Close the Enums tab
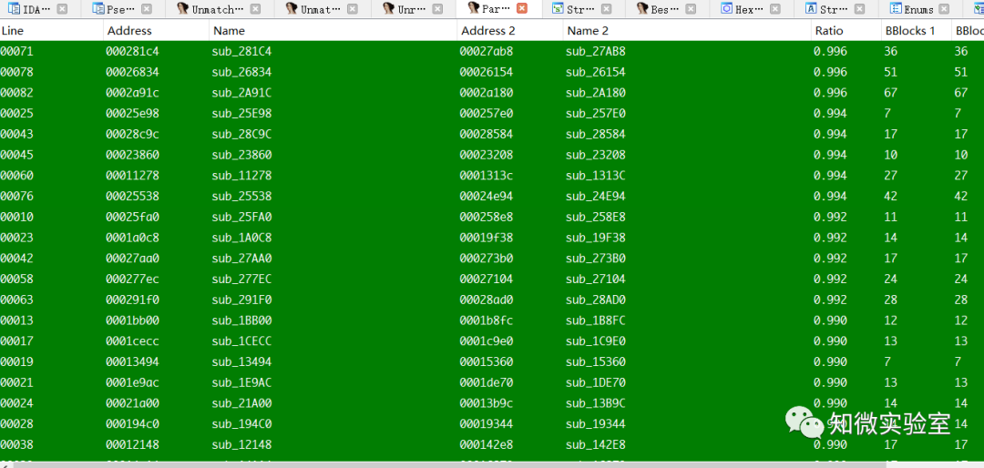The image size is (984, 468). (x=945, y=9)
